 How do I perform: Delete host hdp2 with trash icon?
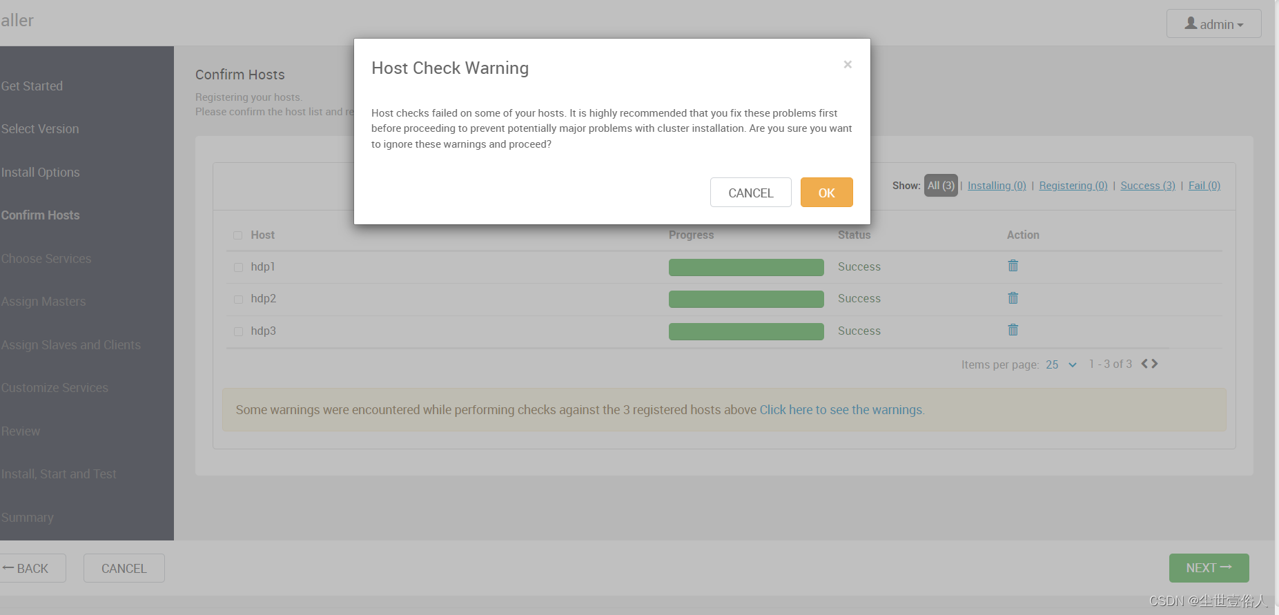click(1013, 298)
